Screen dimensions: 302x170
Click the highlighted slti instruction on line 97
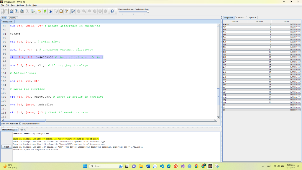57,58
